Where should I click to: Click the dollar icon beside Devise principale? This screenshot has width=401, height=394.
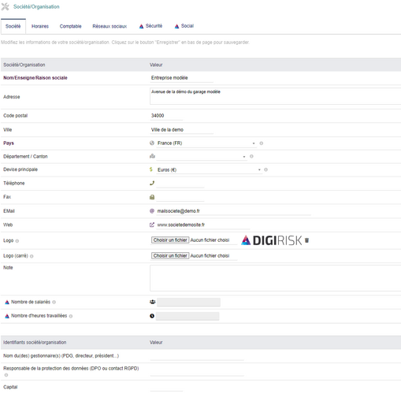click(151, 169)
